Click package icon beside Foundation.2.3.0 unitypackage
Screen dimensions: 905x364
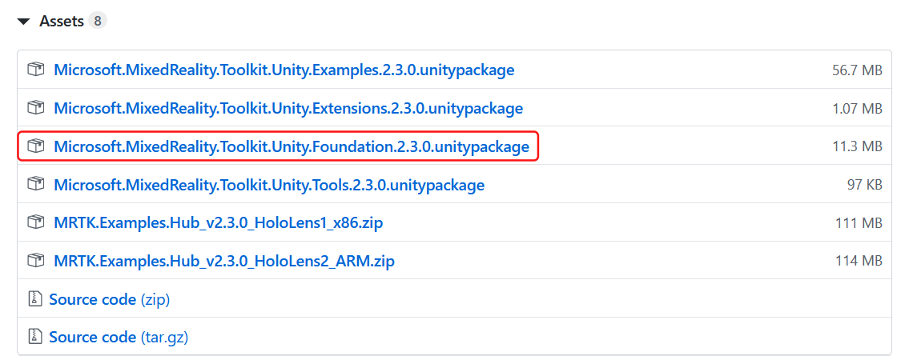(35, 146)
